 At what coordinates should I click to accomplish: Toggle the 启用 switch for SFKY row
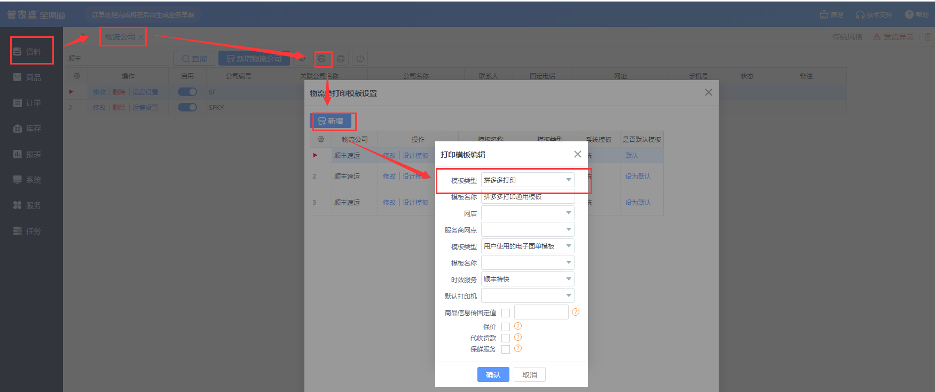187,107
